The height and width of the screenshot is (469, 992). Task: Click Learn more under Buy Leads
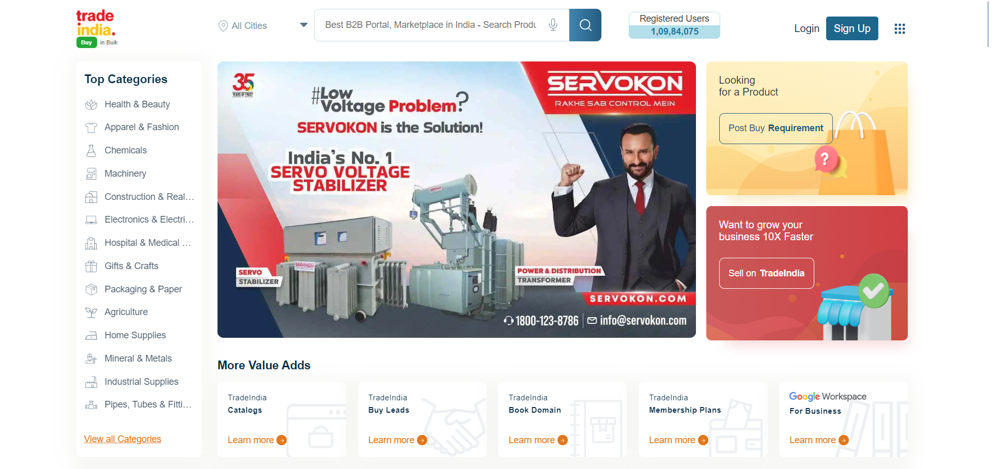(397, 440)
